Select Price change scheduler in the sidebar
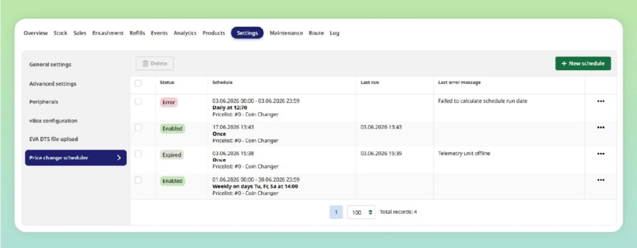The height and width of the screenshot is (248, 637). [75, 158]
